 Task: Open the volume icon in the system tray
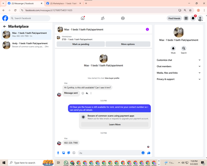183,163
